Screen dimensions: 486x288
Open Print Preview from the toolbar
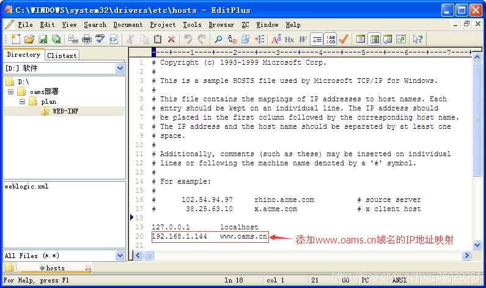pyautogui.click(x=73, y=39)
